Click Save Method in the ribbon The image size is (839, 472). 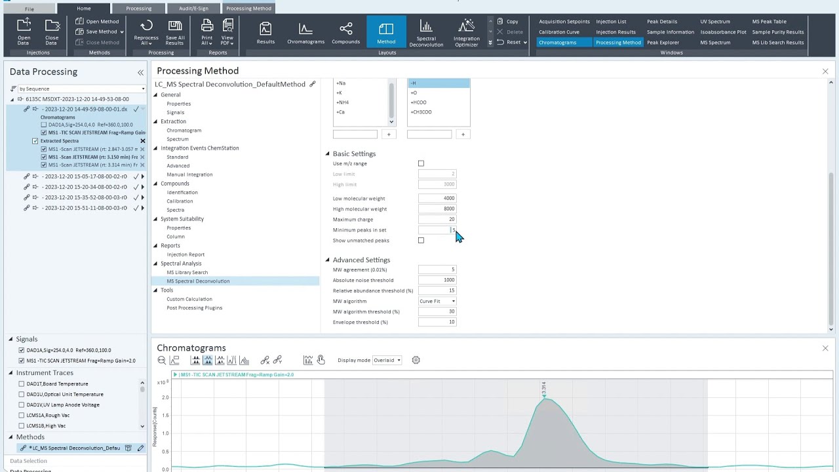(x=98, y=31)
